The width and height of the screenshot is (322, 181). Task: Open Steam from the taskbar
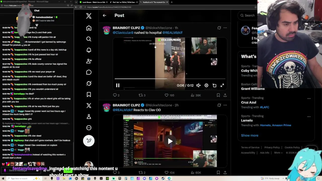click(163, 178)
